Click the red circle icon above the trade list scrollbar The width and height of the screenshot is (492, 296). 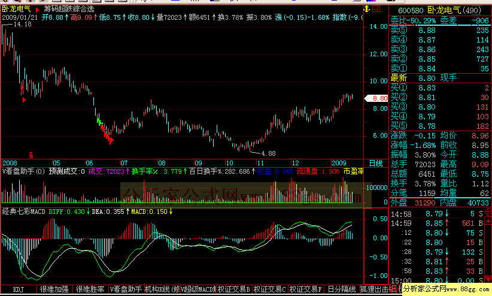tap(488, 212)
